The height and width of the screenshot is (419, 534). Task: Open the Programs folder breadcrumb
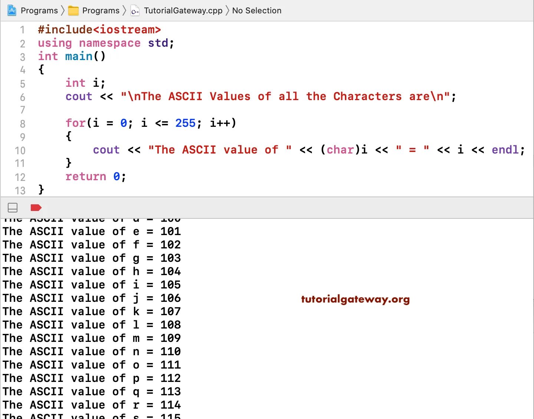click(101, 10)
